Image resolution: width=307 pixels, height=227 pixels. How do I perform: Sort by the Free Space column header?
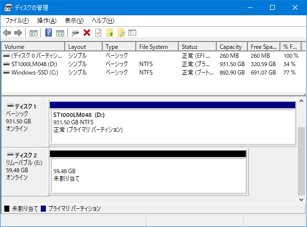tap(264, 47)
